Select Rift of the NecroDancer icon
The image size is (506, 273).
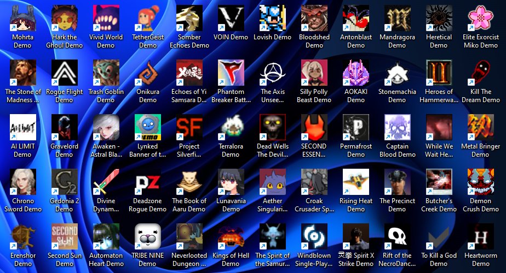[x=397, y=236]
